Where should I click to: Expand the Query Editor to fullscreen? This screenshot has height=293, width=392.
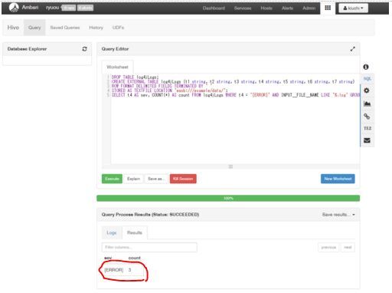pyautogui.click(x=352, y=49)
